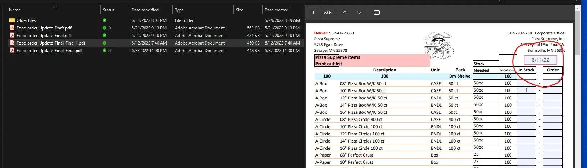Sort by Date modified column header
The height and width of the screenshot is (168, 587).
pyautogui.click(x=145, y=10)
